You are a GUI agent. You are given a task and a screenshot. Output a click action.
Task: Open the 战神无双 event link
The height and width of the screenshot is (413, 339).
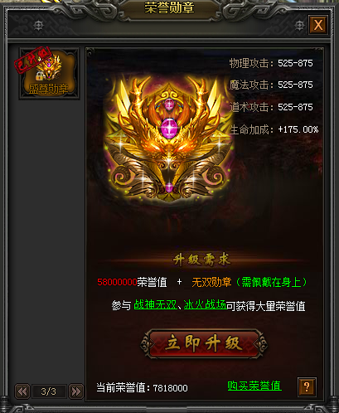(x=155, y=305)
